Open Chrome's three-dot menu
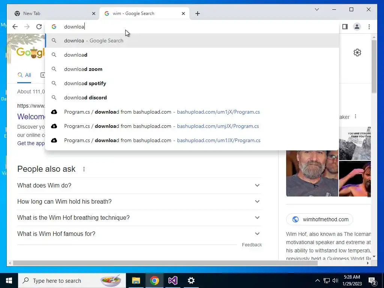This screenshot has width=384, height=288. [x=369, y=27]
